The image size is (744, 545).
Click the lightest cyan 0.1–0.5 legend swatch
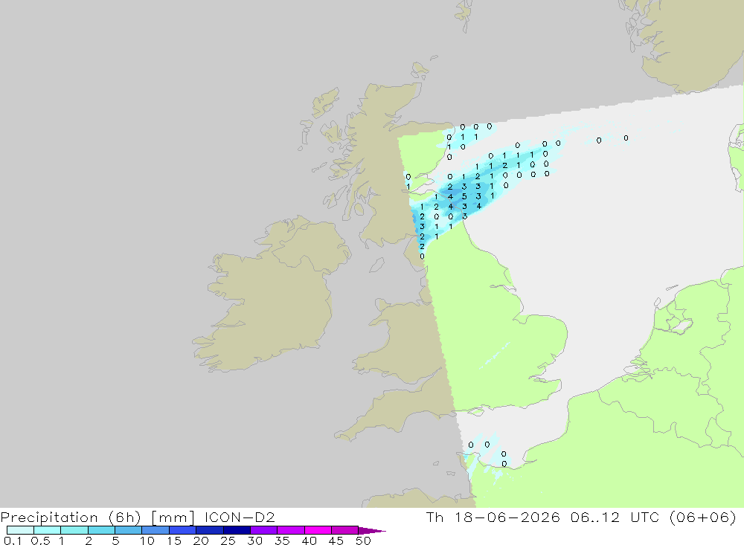[x=20, y=530]
